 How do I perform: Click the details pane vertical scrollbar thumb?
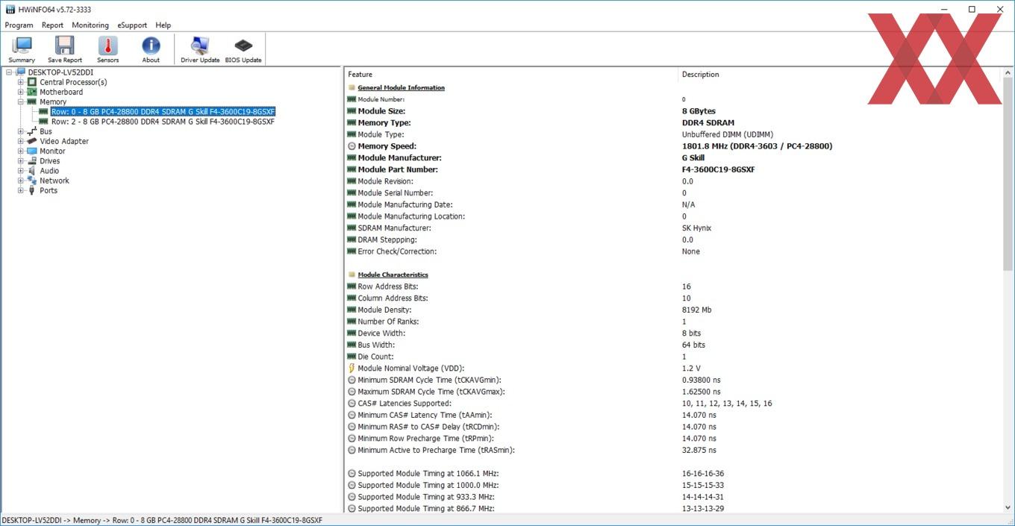tap(1008, 175)
